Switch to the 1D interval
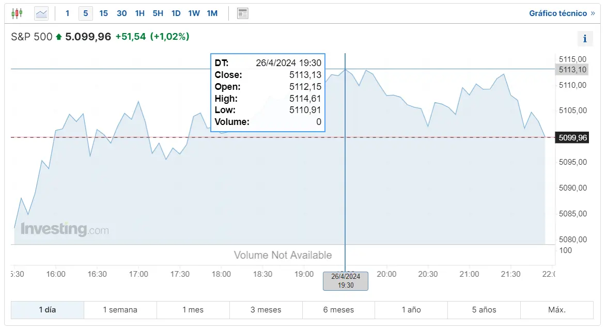This screenshot has height=331, width=606. (x=176, y=13)
